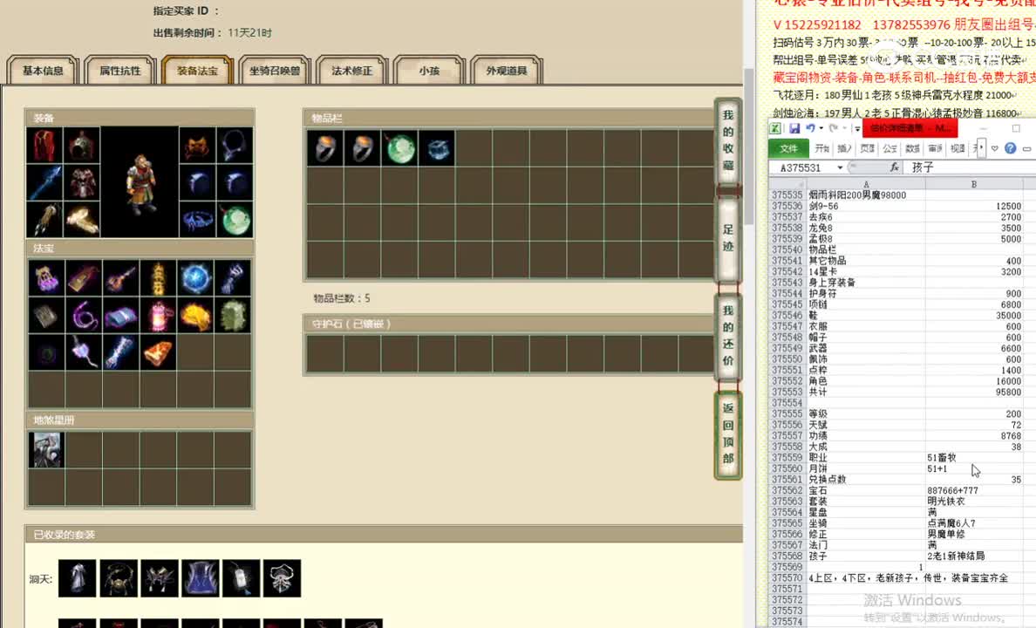Select the second ring in inventory
Screen dimensions: 1036x628
[x=362, y=148]
